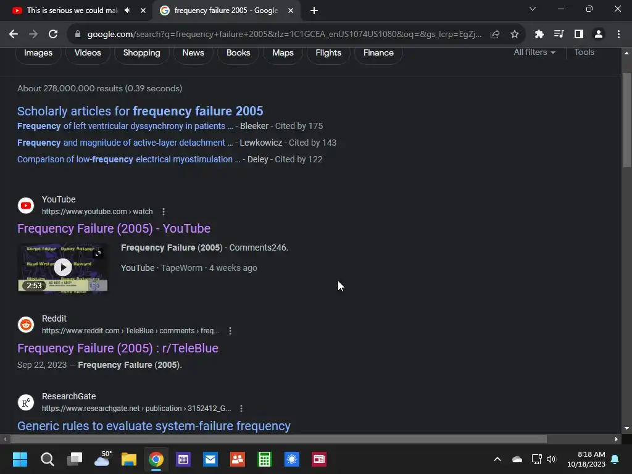Open Task View on taskbar

[x=75, y=459]
